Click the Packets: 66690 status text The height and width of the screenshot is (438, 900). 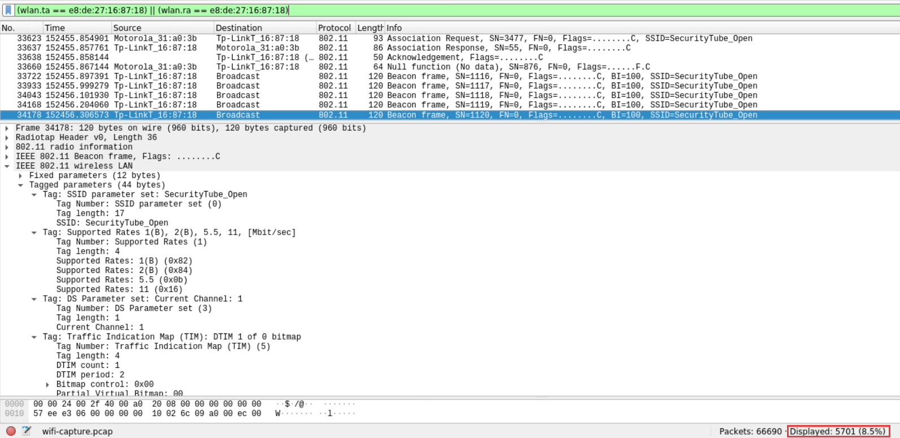(750, 431)
